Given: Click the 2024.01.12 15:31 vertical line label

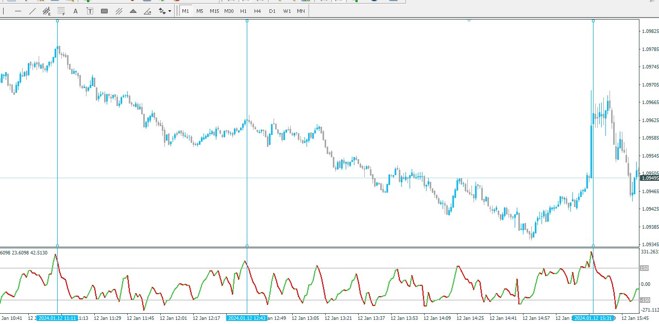Looking at the screenshot, I should (x=593, y=318).
